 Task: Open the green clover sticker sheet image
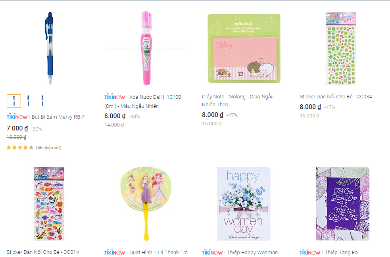click(x=341, y=48)
